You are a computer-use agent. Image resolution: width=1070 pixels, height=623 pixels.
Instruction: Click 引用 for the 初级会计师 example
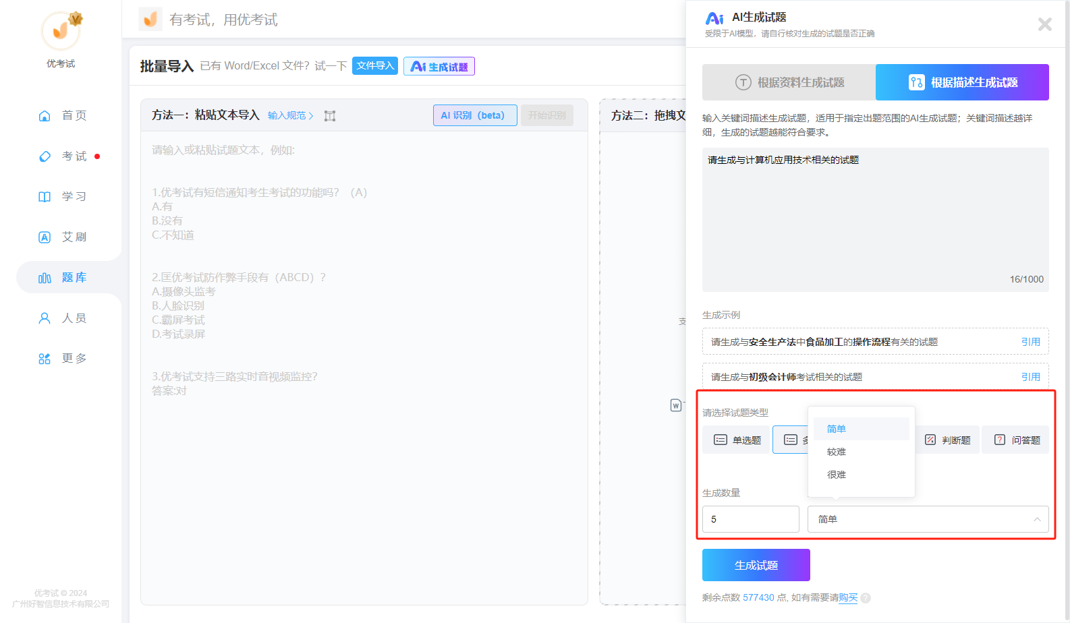click(1030, 377)
